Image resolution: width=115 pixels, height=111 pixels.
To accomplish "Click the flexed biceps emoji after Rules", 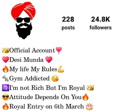I will click(61, 69).
